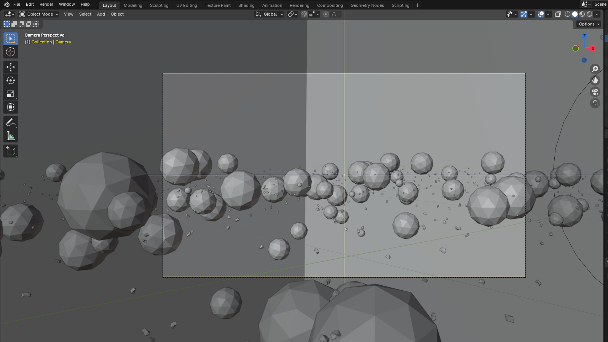Switch to rendered viewport shading sphere
The width and height of the screenshot is (608, 342).
point(589,14)
